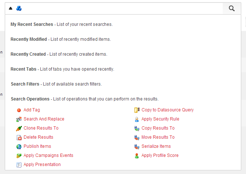The image size is (246, 174).
Task: Show the Search Filters list
Action: [x=25, y=84]
